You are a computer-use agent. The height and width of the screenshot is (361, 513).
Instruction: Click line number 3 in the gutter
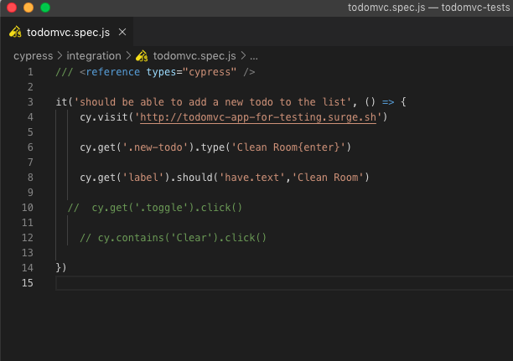[x=30, y=102]
